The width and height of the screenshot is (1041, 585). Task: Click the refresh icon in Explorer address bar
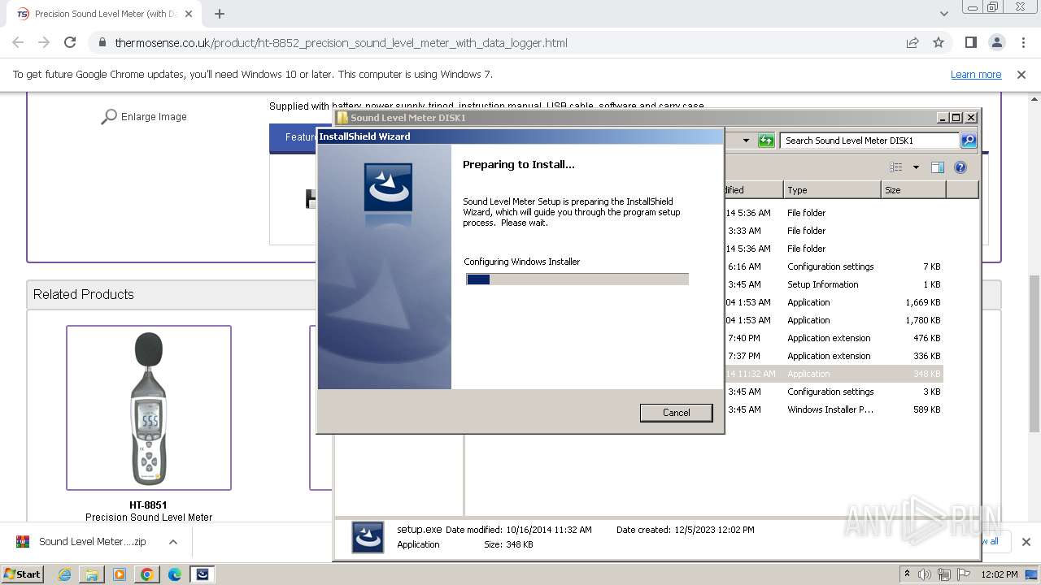[x=766, y=141]
